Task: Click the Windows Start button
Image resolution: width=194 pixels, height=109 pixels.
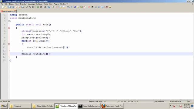Action: click(x=4, y=106)
